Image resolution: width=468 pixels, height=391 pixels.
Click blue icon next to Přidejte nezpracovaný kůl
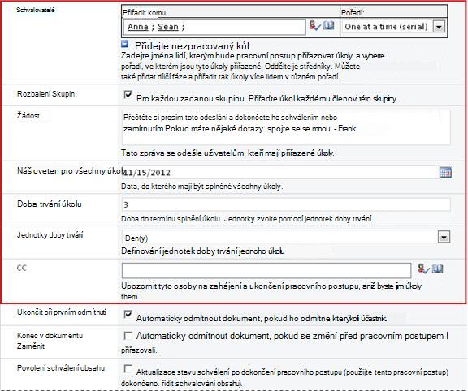coord(125,44)
